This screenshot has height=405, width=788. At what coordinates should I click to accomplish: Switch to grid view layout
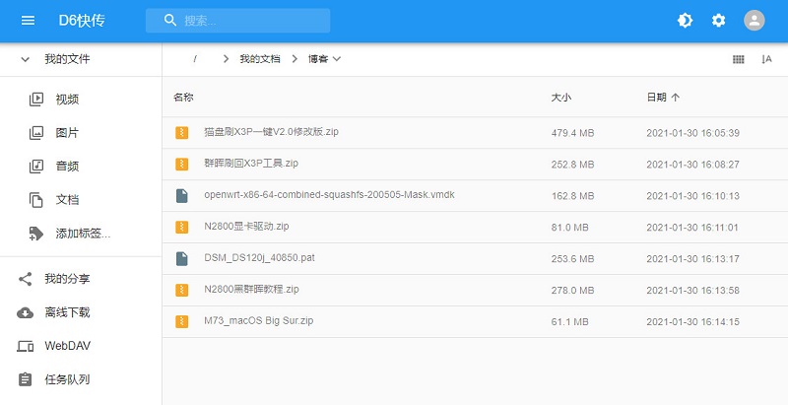tap(738, 59)
